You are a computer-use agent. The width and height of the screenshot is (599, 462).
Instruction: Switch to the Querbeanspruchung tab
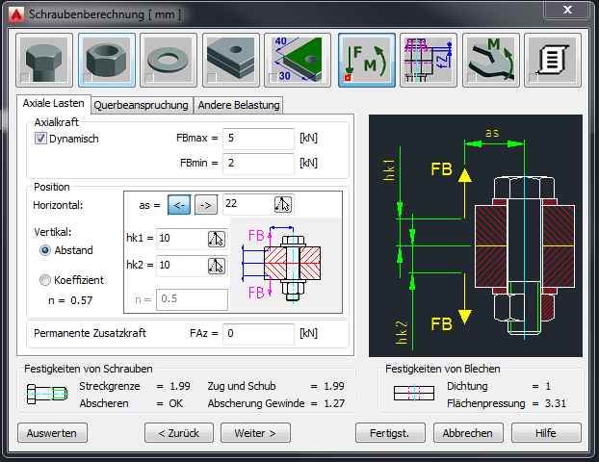141,105
